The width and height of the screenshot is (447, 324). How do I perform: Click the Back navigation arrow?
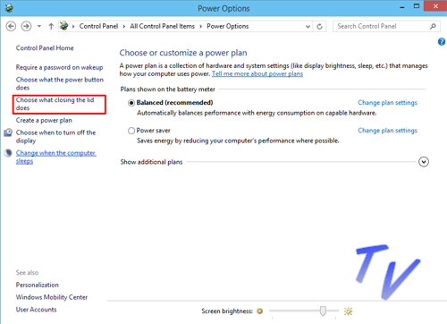tap(11, 27)
